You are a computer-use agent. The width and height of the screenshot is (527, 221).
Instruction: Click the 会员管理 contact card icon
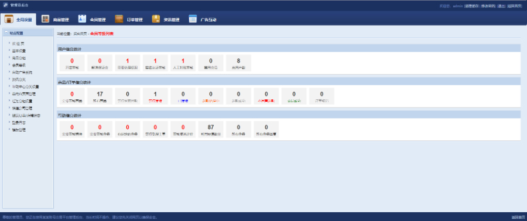83,19
